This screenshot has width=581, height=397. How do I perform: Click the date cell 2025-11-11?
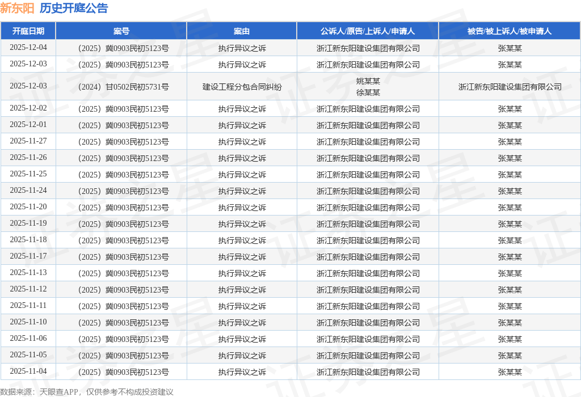pos(28,306)
